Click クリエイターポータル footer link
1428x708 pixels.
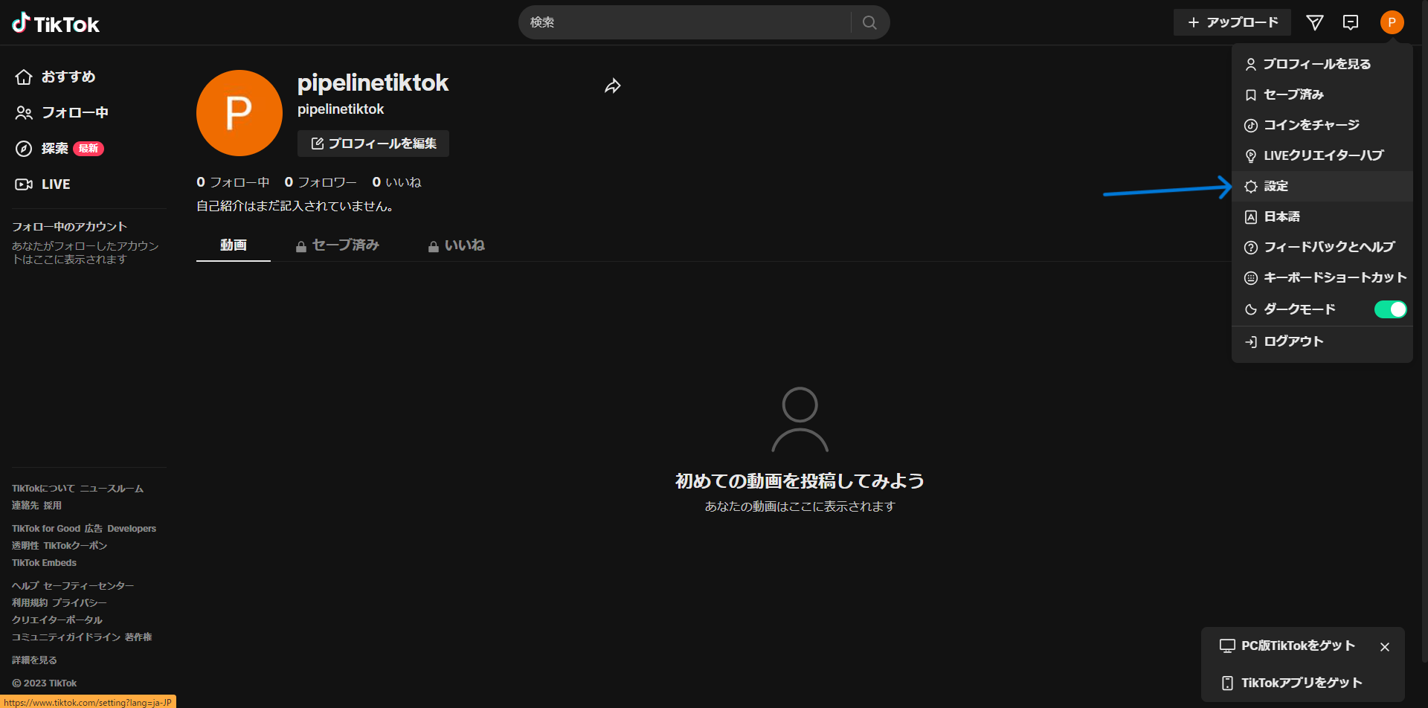[57, 620]
